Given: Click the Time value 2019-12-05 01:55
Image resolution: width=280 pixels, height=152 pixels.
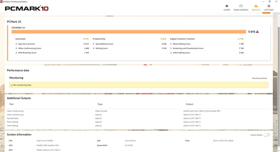Looking at the screenshot, I should point(223,141).
